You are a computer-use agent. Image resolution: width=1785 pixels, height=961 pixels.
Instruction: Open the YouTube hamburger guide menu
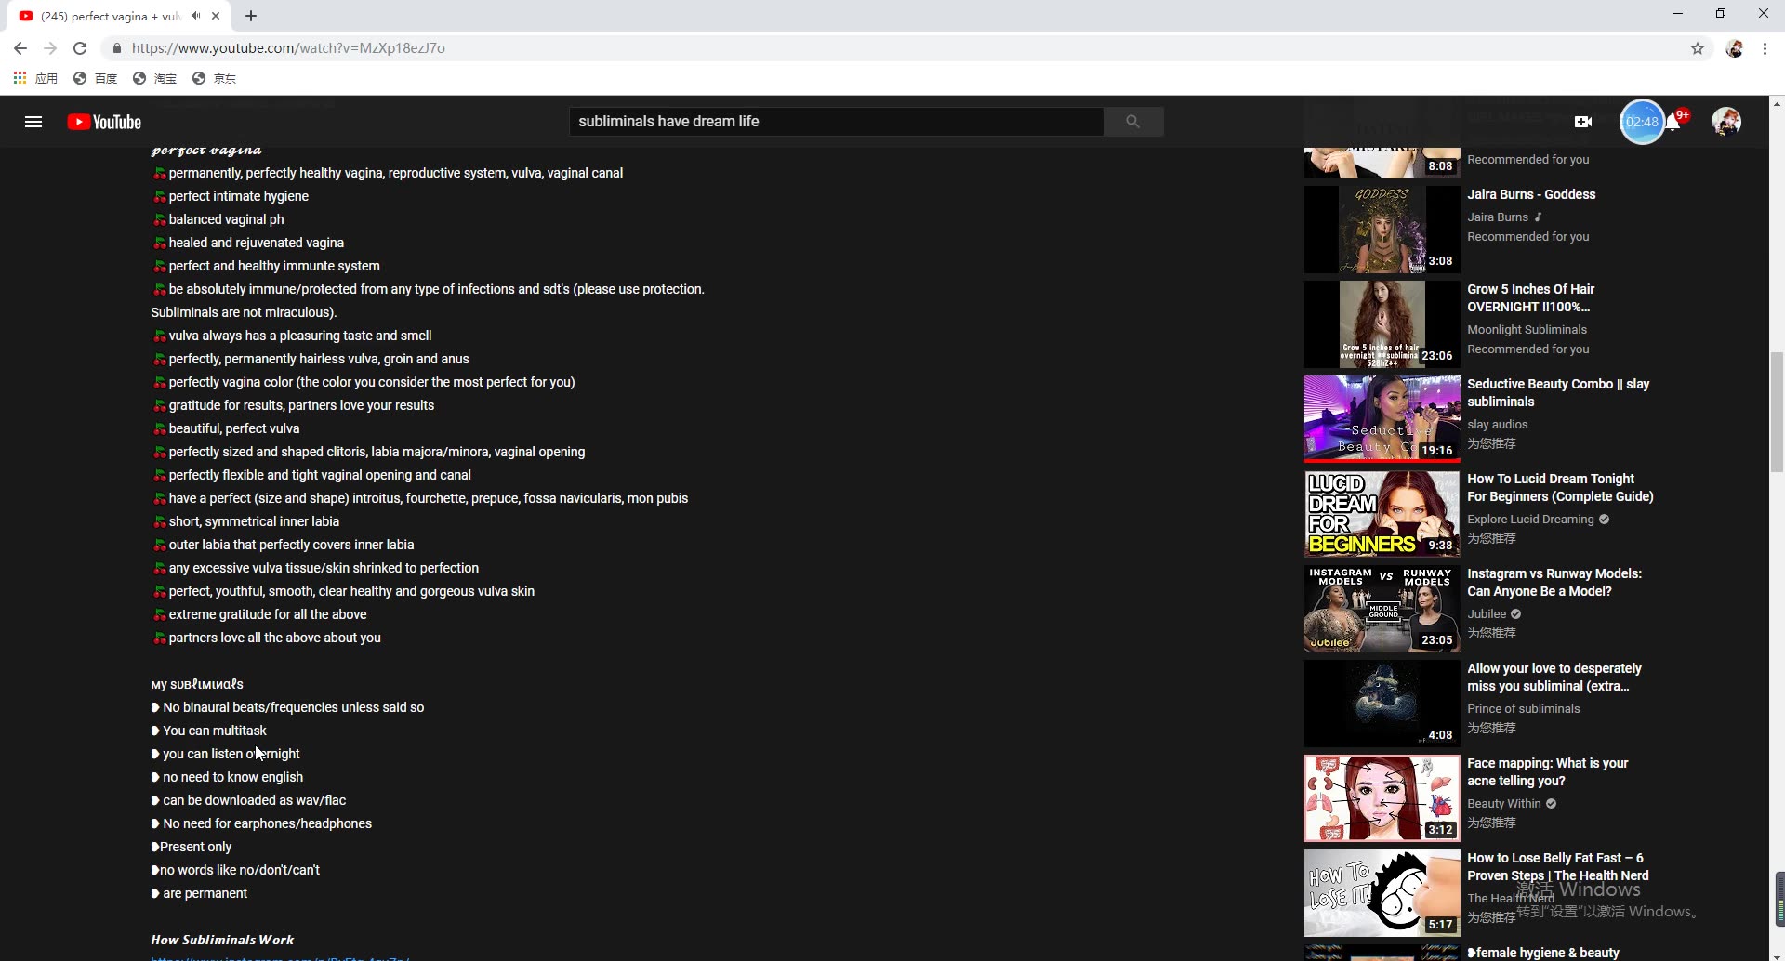(33, 122)
